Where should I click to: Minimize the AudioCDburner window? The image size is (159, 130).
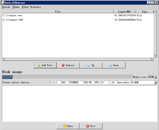click(149, 3)
